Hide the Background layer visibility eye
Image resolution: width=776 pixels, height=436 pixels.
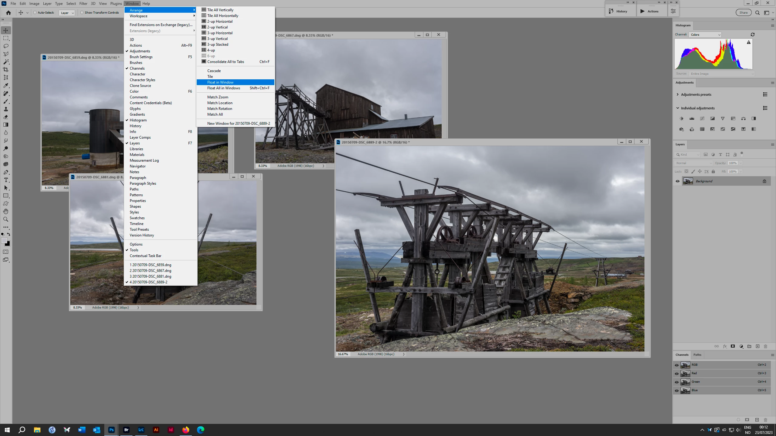pyautogui.click(x=677, y=181)
